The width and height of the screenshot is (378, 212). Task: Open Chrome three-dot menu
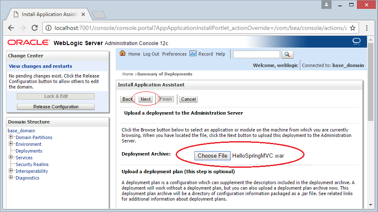coord(367,28)
